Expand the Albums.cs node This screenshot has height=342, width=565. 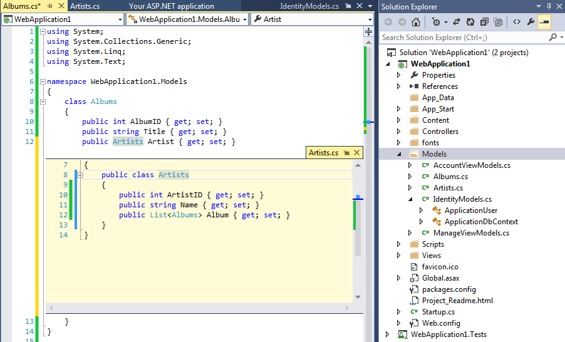410,177
